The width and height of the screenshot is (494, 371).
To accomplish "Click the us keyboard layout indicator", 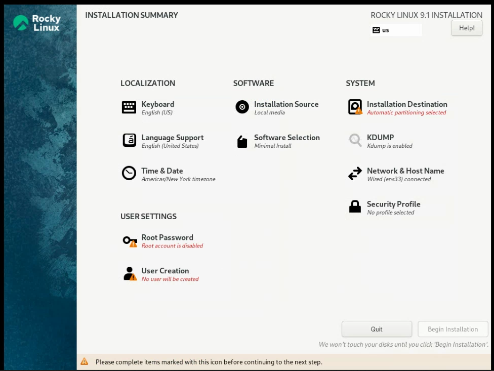I will [x=396, y=30].
